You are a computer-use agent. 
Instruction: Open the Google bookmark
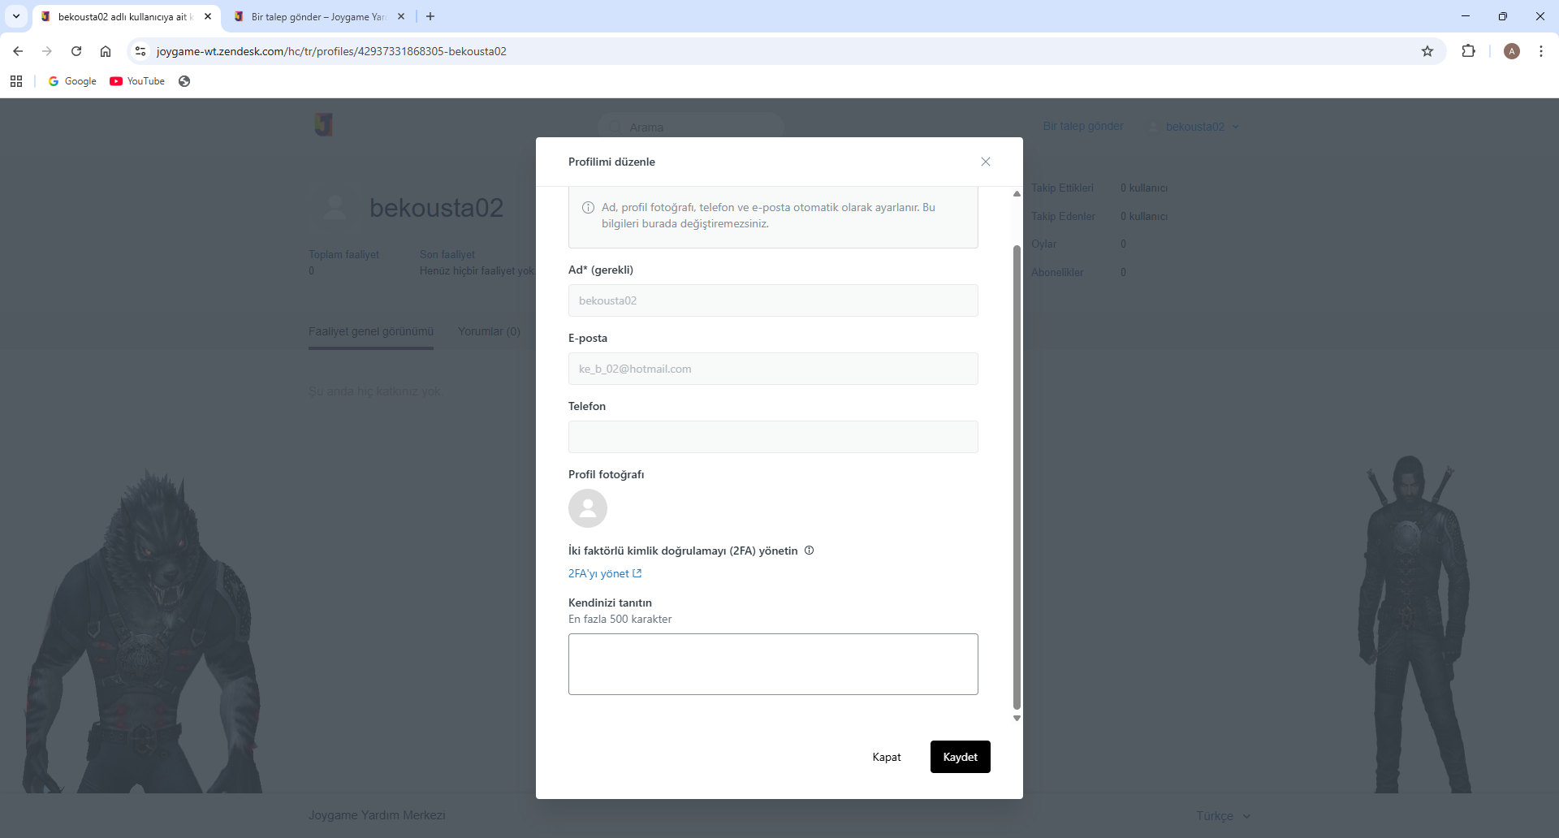click(72, 81)
